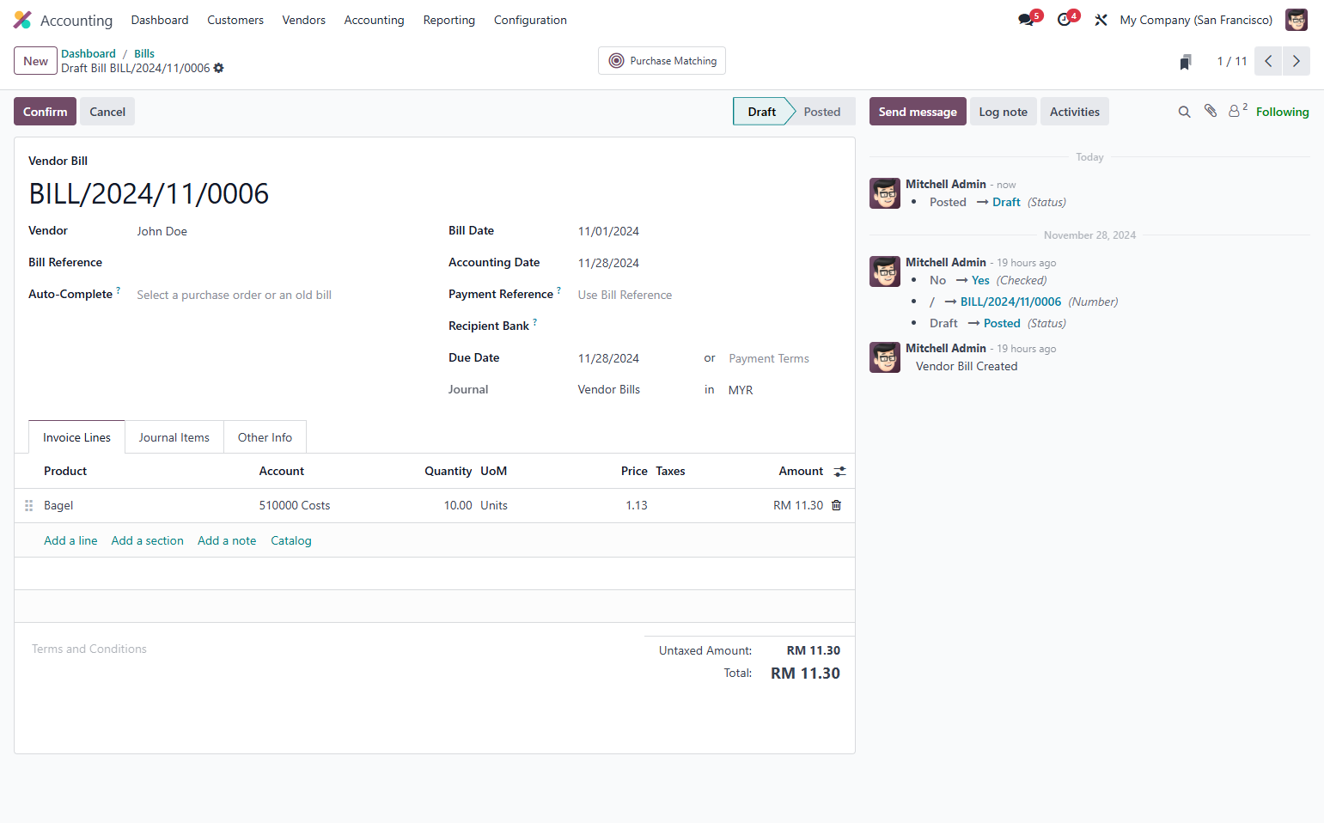1324x823 pixels.
Task: Edit the Bill Date 11/01/2024
Action: pyautogui.click(x=709, y=231)
